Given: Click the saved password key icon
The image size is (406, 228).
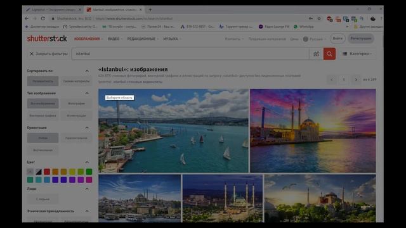Looking at the screenshot, I should click(311, 18).
